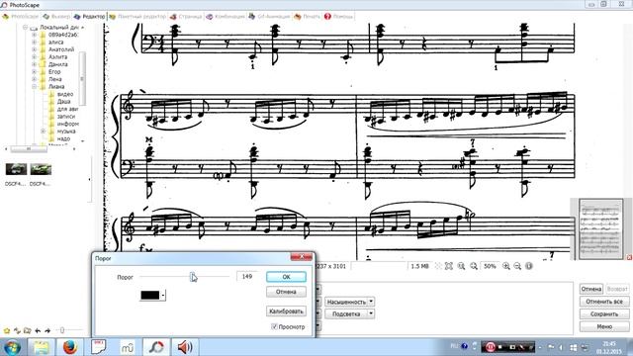Screen dimensions: 633x356
Task: Open the first DSCF thumbnail
Action: pyautogui.click(x=16, y=169)
